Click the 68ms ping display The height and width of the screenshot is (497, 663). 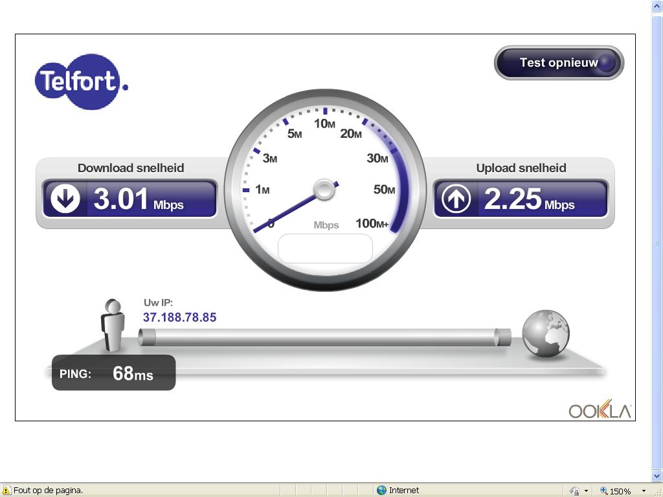pyautogui.click(x=114, y=373)
